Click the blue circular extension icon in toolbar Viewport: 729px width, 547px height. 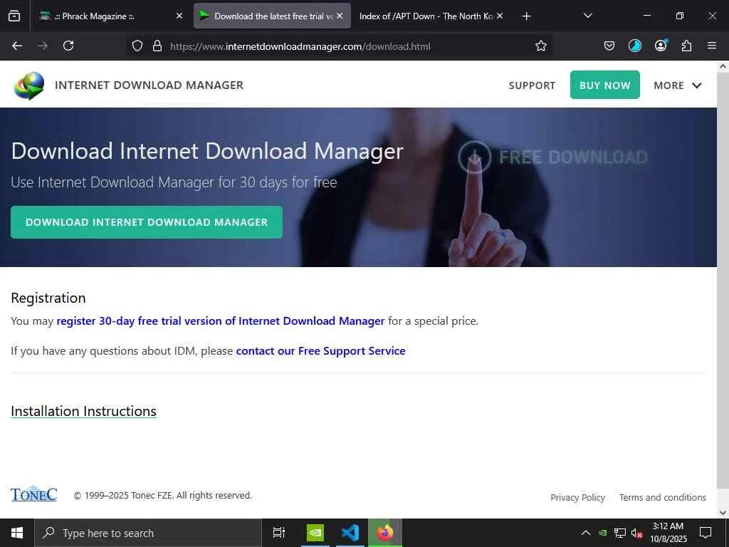[634, 46]
